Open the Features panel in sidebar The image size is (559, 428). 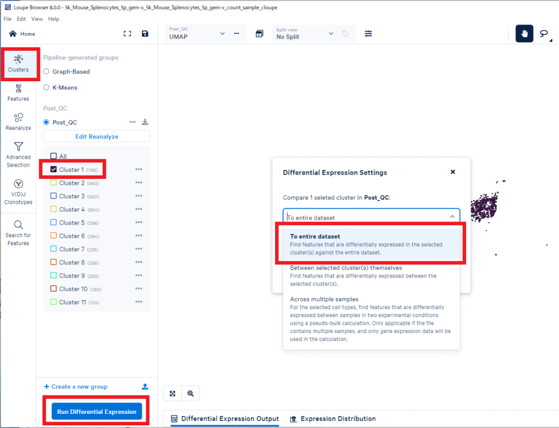pyautogui.click(x=18, y=92)
